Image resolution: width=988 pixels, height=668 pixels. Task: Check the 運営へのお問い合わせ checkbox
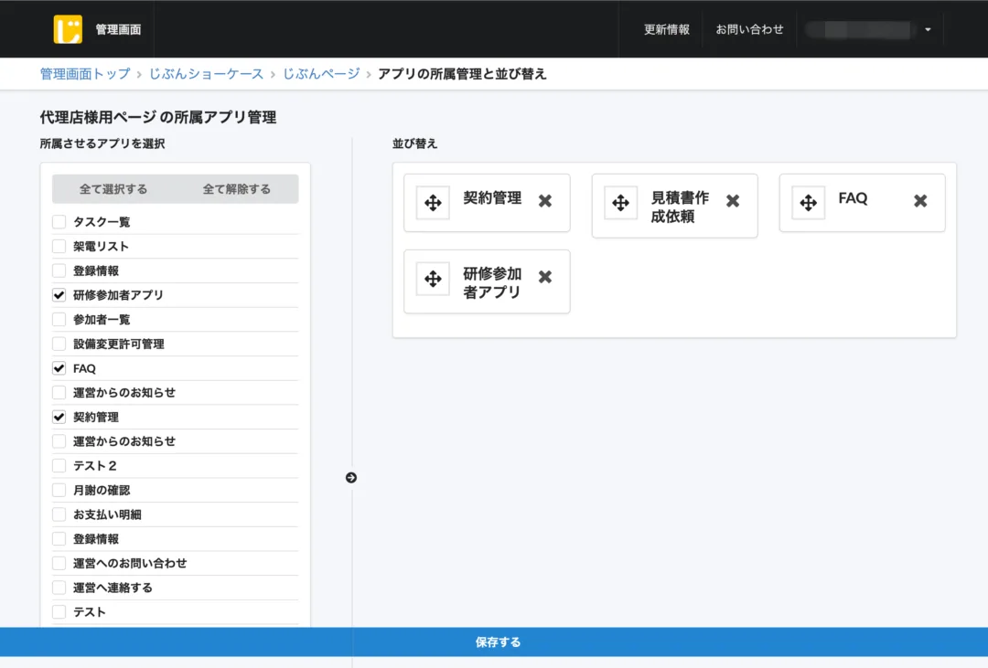click(59, 564)
